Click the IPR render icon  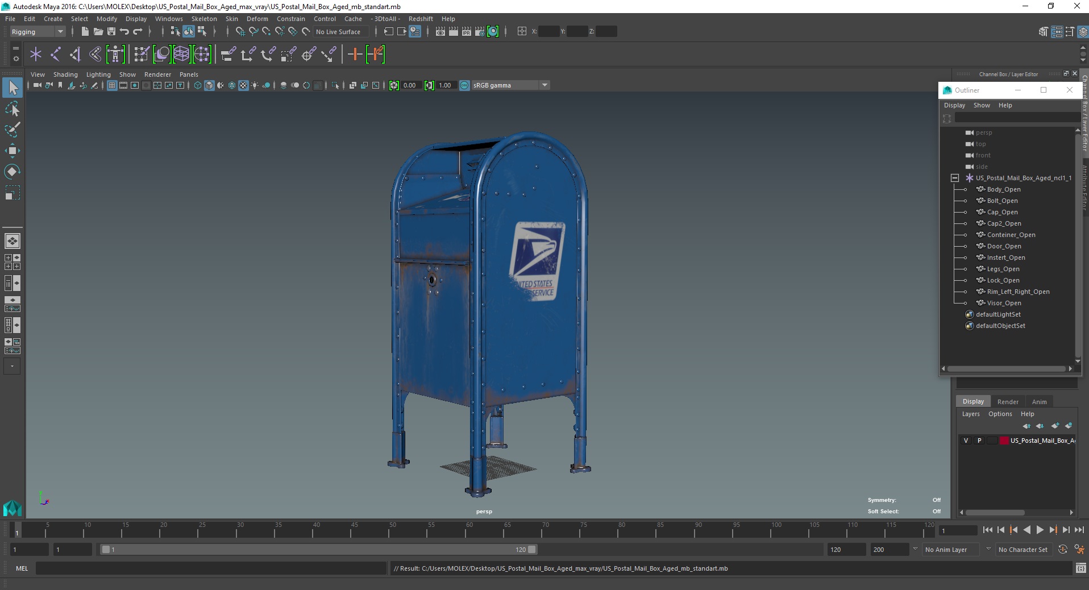coord(467,32)
